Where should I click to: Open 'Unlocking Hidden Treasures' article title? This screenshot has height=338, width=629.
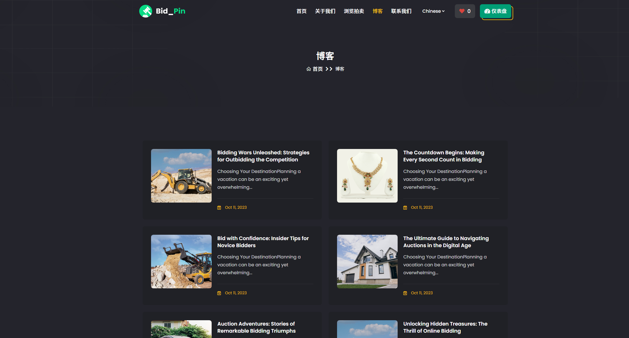[445, 327]
